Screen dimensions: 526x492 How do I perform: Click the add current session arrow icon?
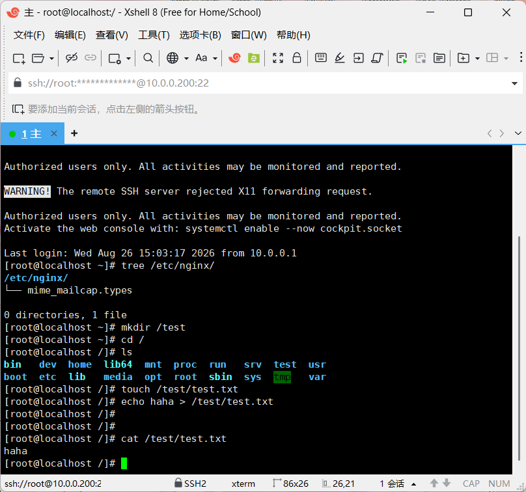click(x=18, y=109)
